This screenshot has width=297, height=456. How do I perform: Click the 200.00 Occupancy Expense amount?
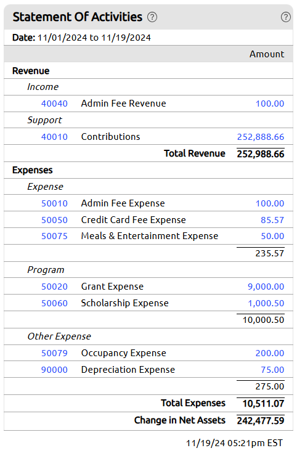click(270, 353)
